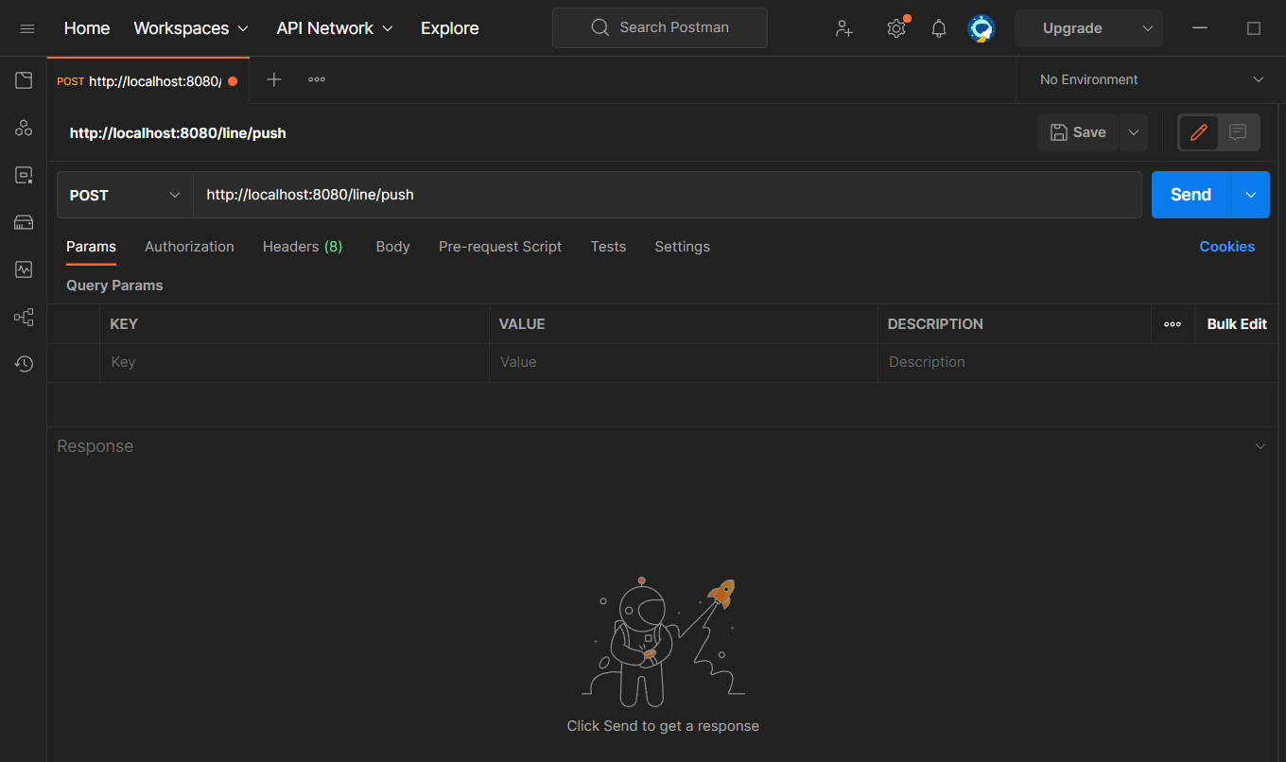This screenshot has height=762, width=1286.
Task: Open the No Environment selector
Action: coord(1151,79)
